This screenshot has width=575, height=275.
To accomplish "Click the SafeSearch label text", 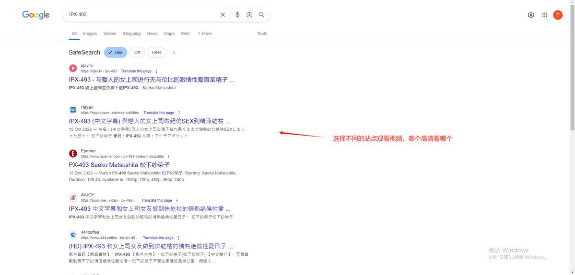I will [84, 52].
